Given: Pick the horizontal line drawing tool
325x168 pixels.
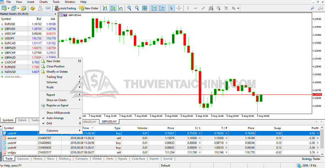Looking at the screenshot, I should coord(195,8).
